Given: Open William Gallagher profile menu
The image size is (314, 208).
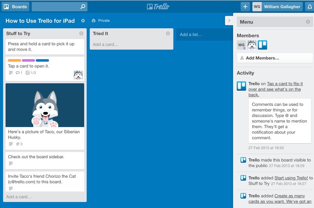Looking at the screenshot, I should (282, 7).
